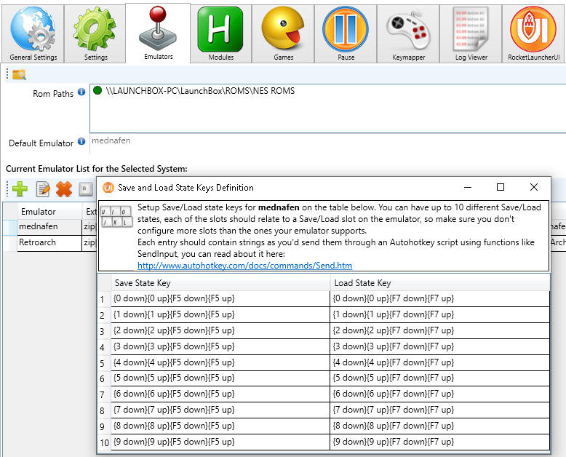
Task: Edit Load State Key for slot 9
Action: (440, 426)
